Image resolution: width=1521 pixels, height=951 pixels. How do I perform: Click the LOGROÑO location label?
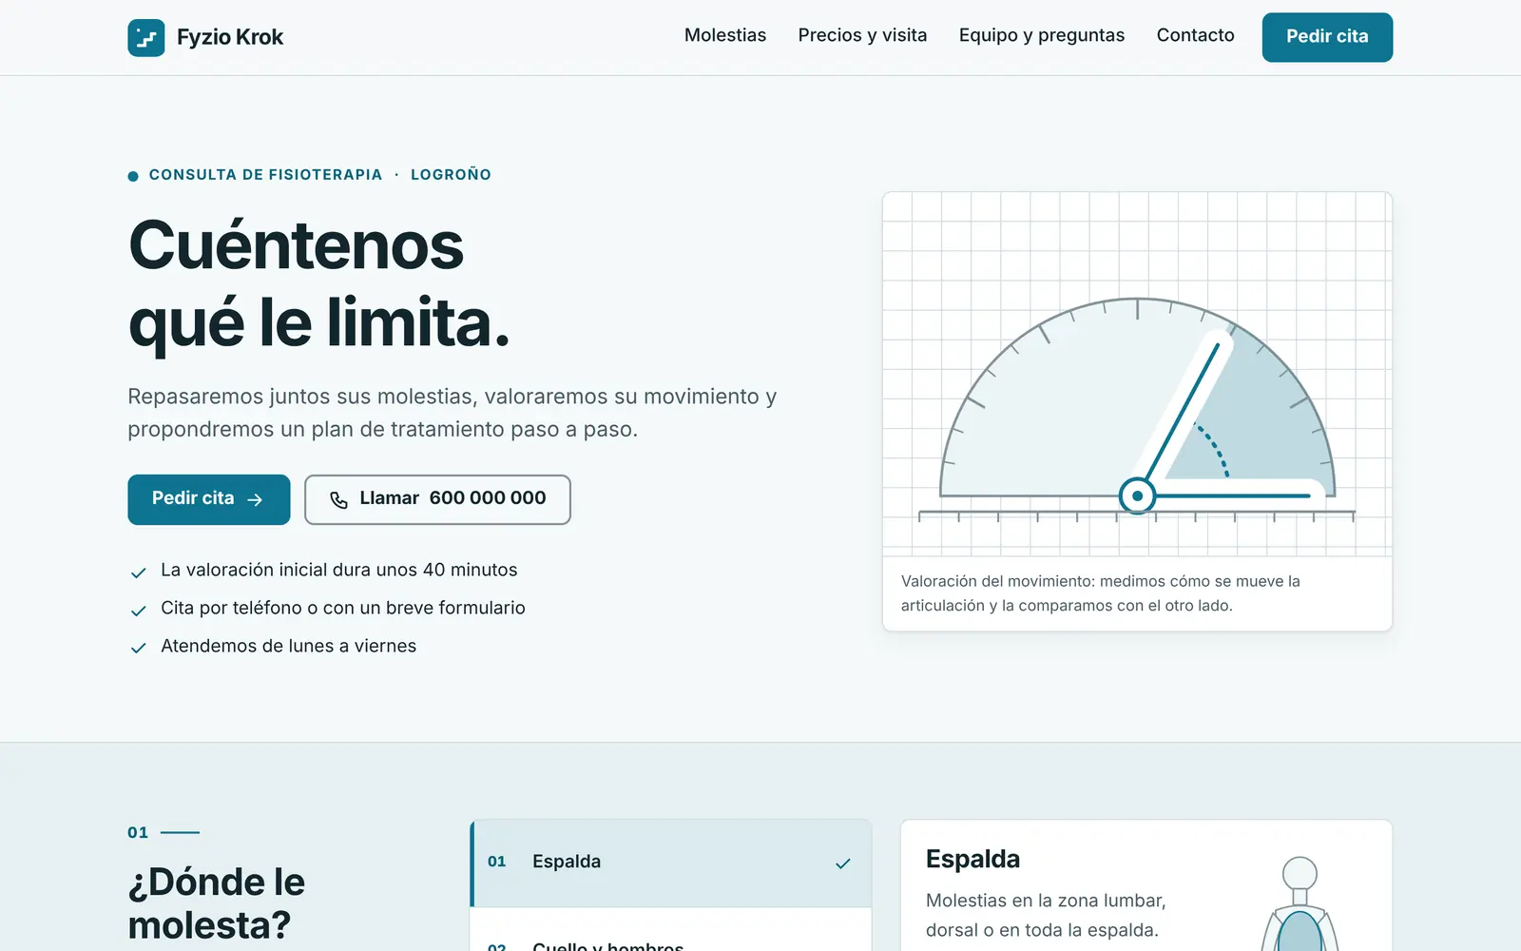click(x=451, y=175)
